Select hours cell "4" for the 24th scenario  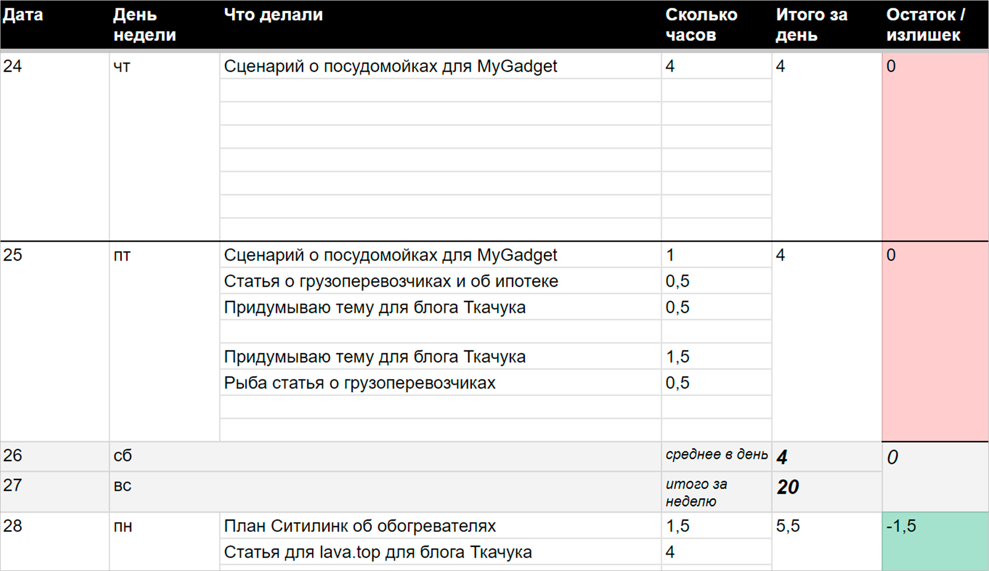(x=717, y=66)
